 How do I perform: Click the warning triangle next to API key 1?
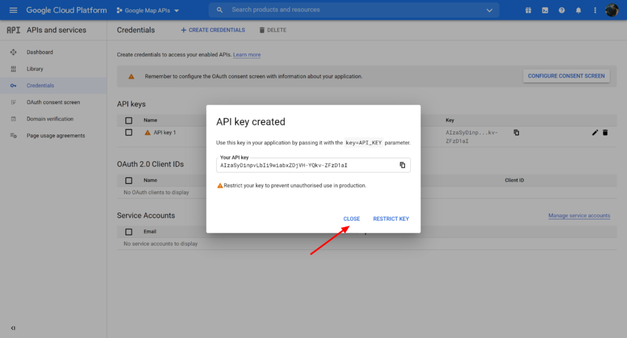click(148, 133)
